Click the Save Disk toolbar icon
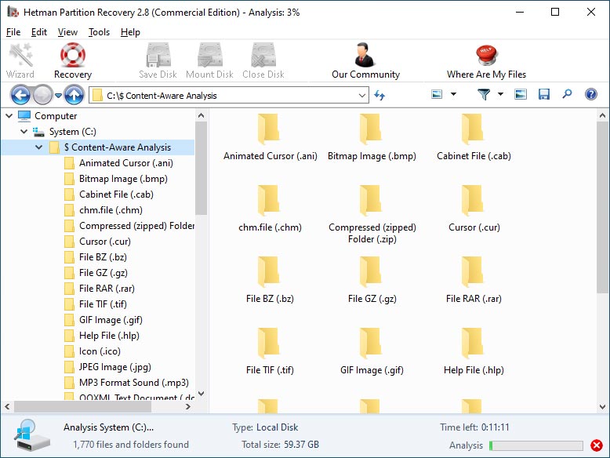This screenshot has width=610, height=458. (x=158, y=60)
